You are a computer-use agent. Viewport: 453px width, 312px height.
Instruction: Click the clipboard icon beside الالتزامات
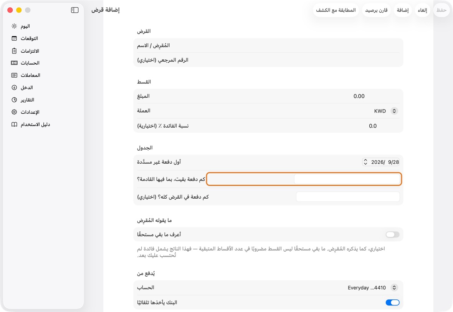[14, 51]
